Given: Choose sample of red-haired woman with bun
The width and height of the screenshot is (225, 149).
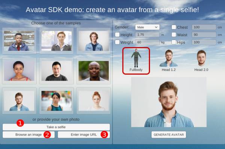Looking at the screenshot, I should click(x=93, y=101).
